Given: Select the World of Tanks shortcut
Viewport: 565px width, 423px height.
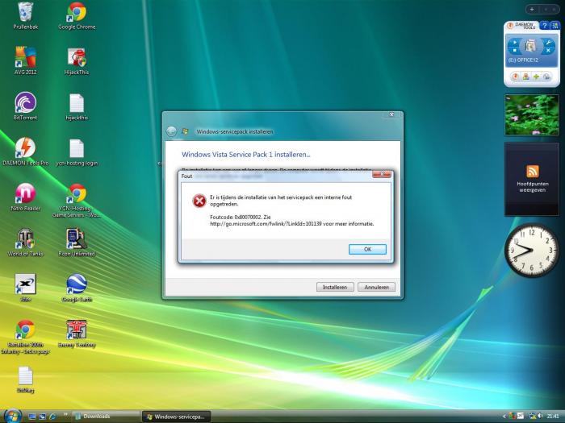Looking at the screenshot, I should pyautogui.click(x=25, y=243).
